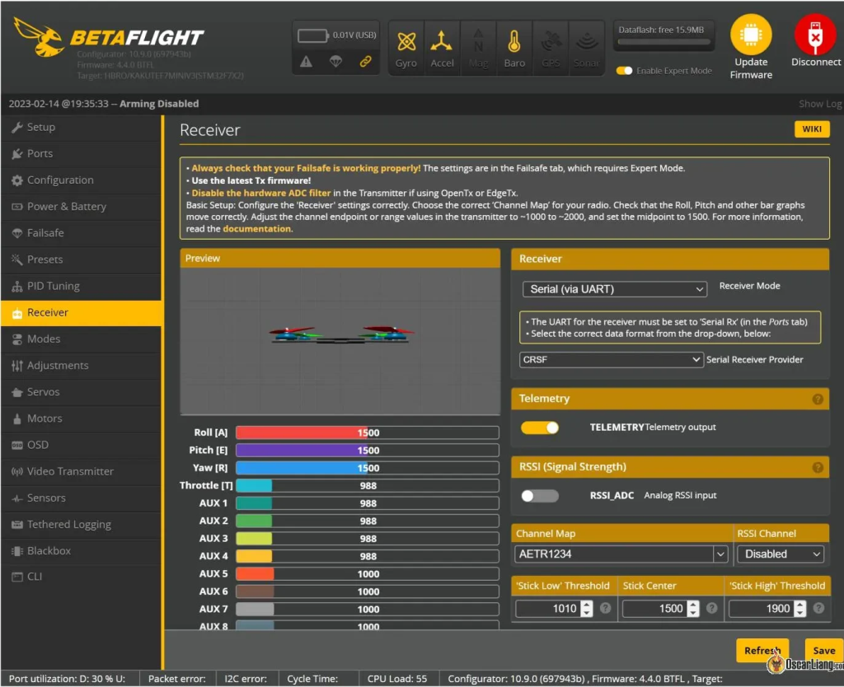This screenshot has height=687, width=844.
Task: Click the Save button
Action: [823, 651]
